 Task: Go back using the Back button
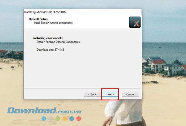click(92, 94)
